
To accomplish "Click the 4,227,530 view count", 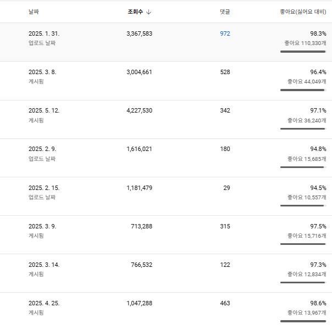I will click(x=140, y=110).
